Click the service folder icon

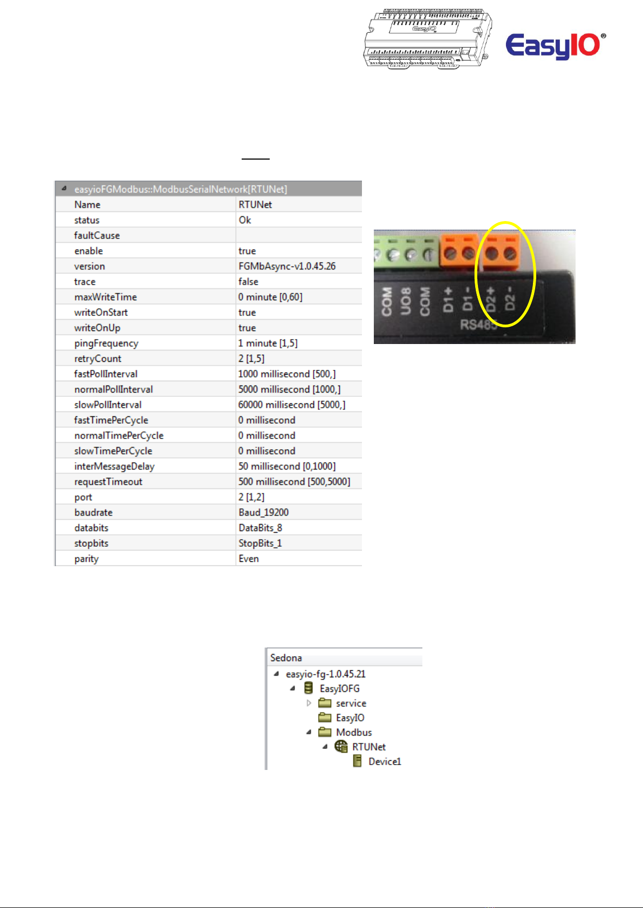click(x=325, y=703)
